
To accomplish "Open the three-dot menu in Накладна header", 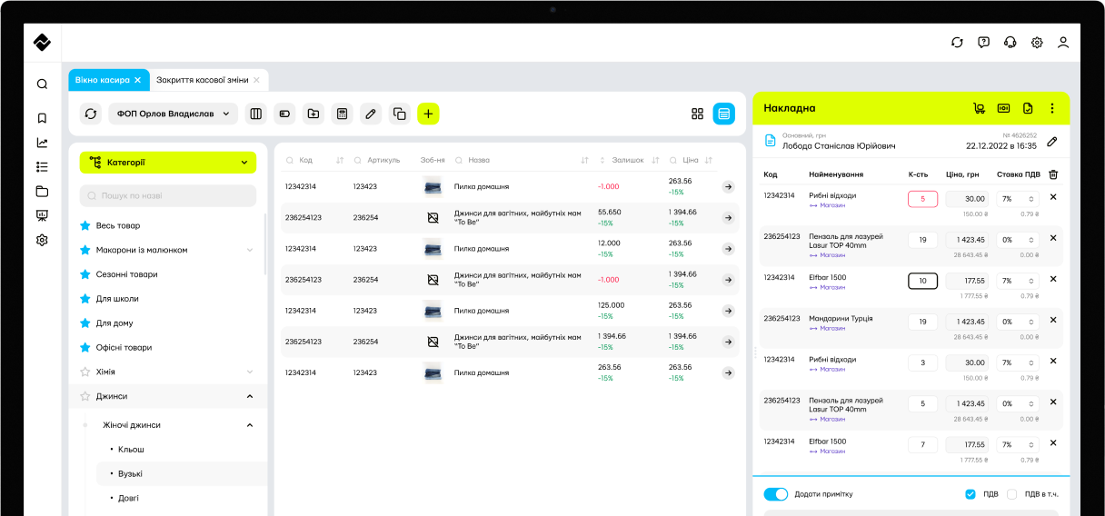I will tap(1052, 108).
